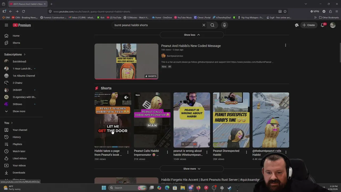This screenshot has width=341, height=192.
Task: Run search with the magnifier button
Action: 212,25
